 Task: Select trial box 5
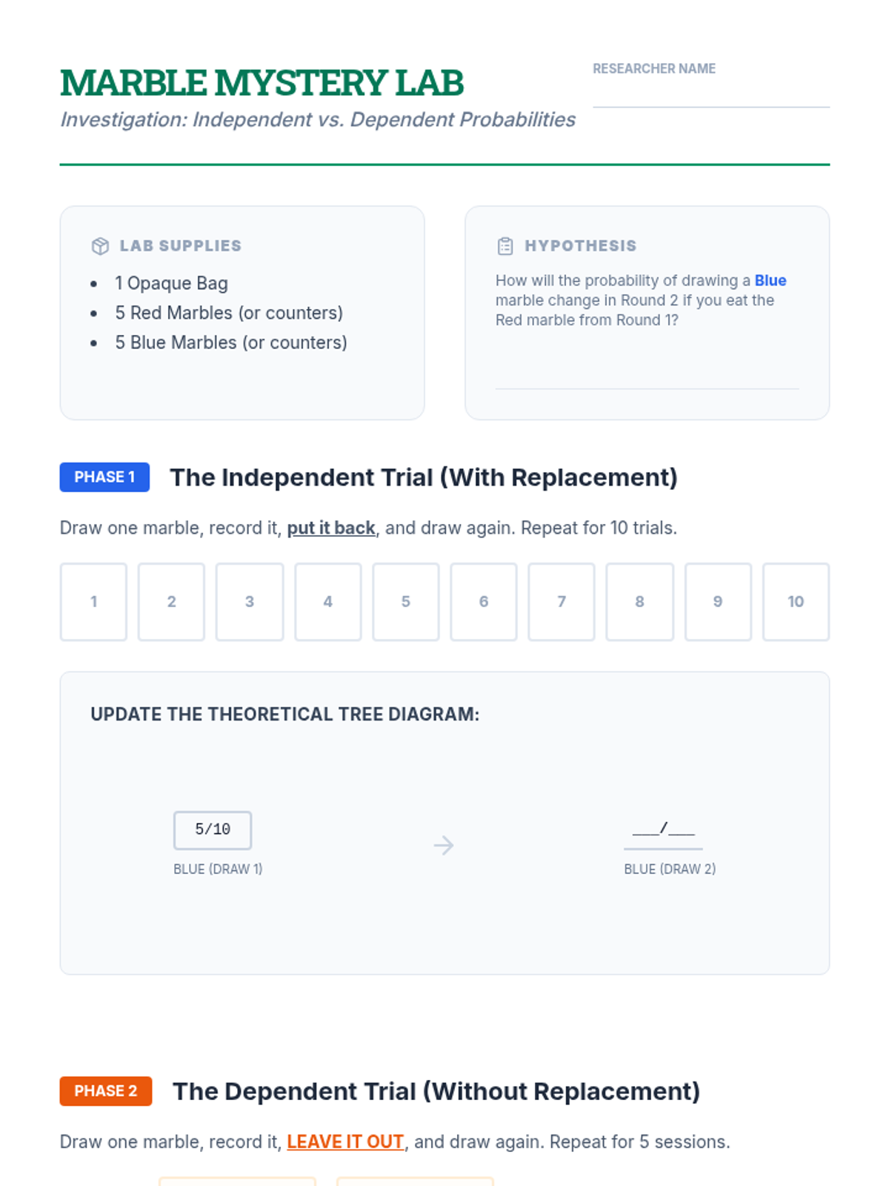406,602
